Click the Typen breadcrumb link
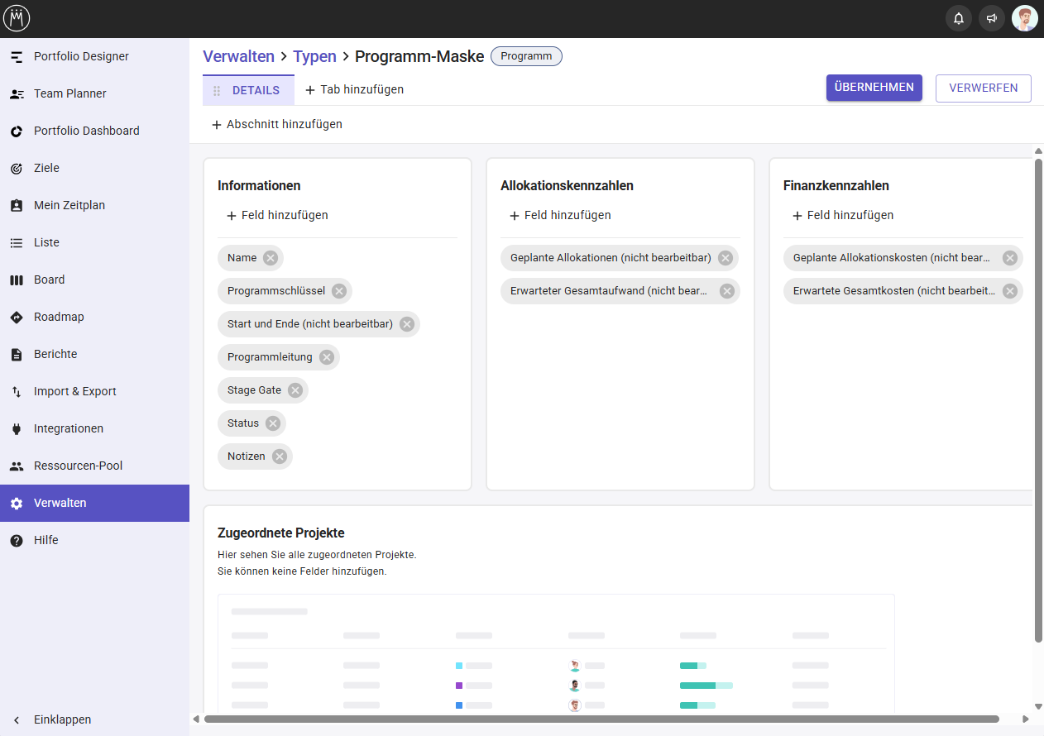Screen dimensions: 1044x736 (x=314, y=56)
